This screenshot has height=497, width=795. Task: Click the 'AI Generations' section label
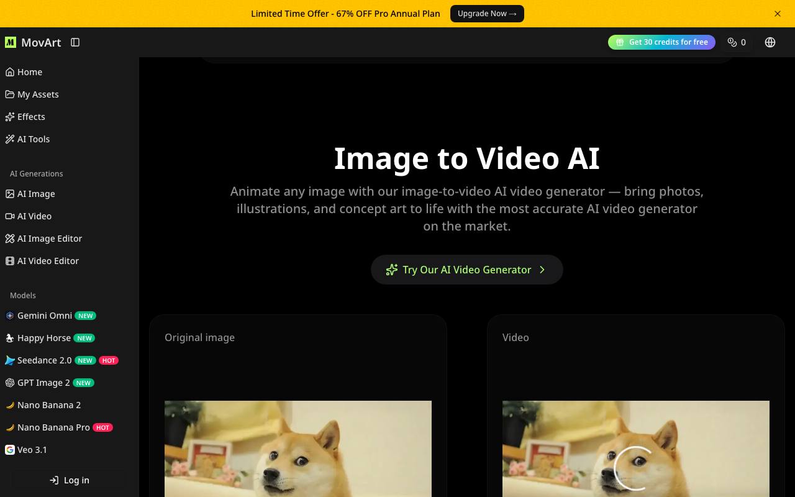37,174
